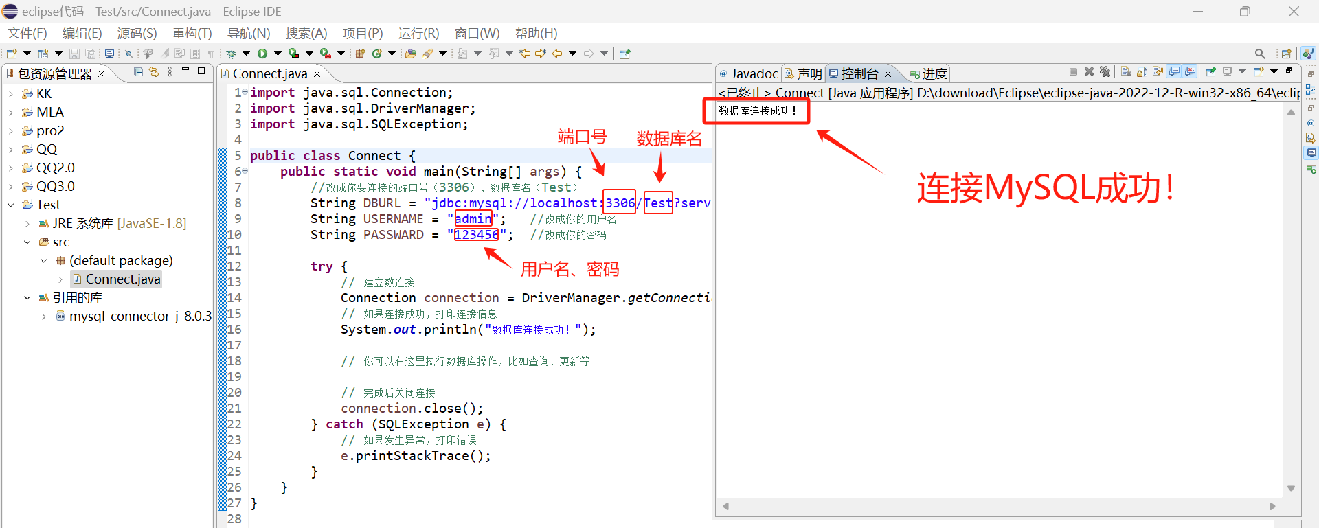Click the New wizard toolbar icon

[12, 54]
